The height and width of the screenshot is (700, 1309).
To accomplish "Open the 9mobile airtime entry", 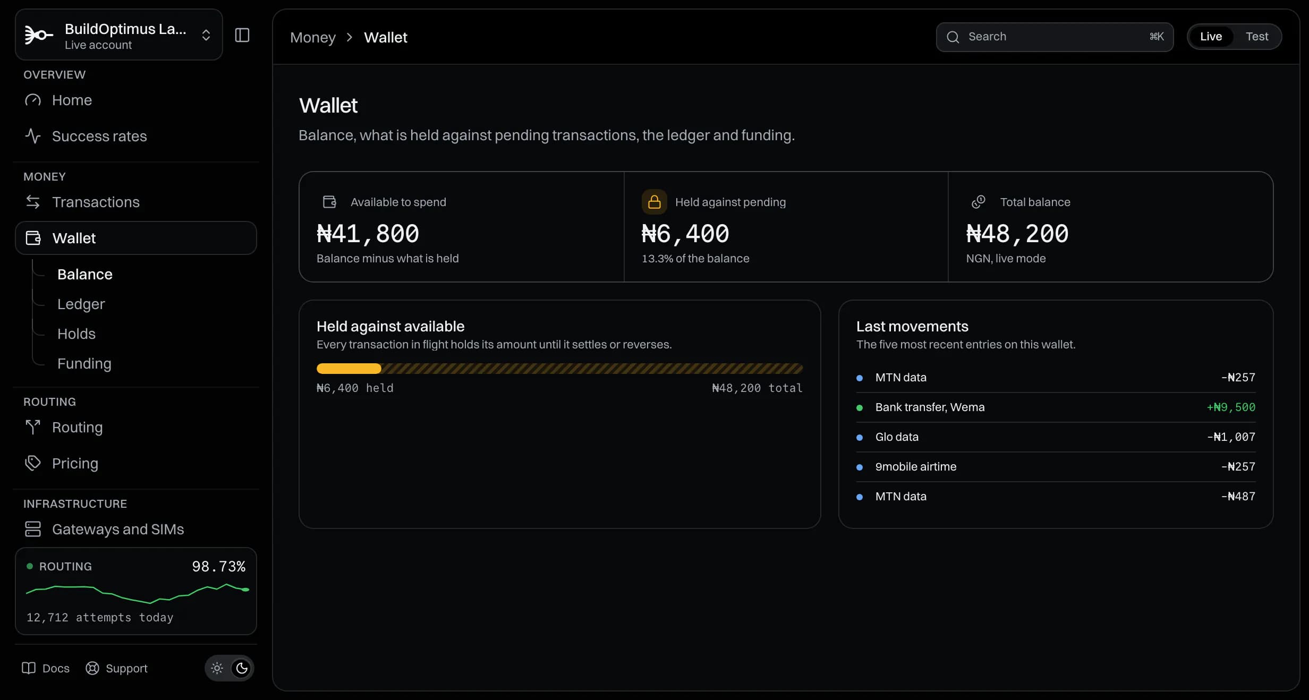I will pos(1056,467).
